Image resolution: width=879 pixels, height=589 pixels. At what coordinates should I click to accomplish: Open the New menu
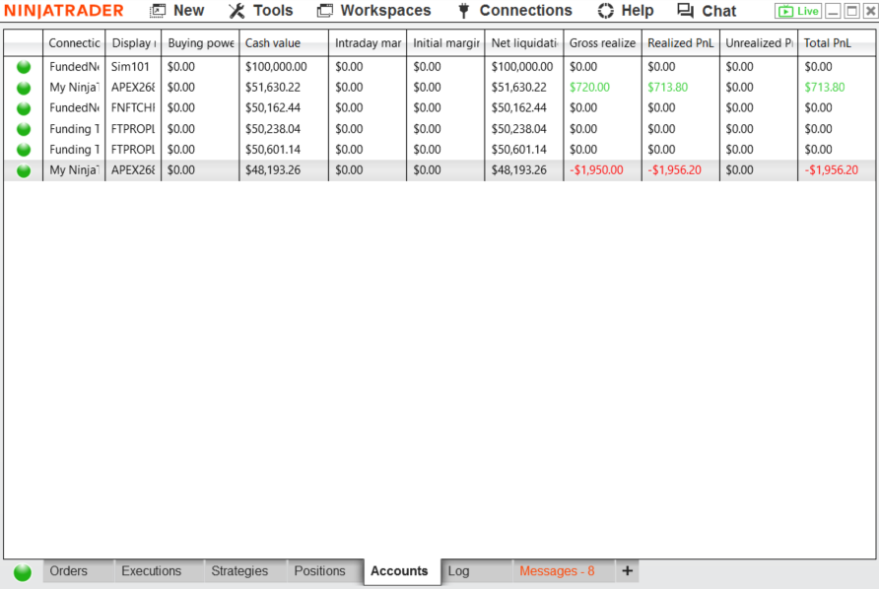[x=177, y=11]
